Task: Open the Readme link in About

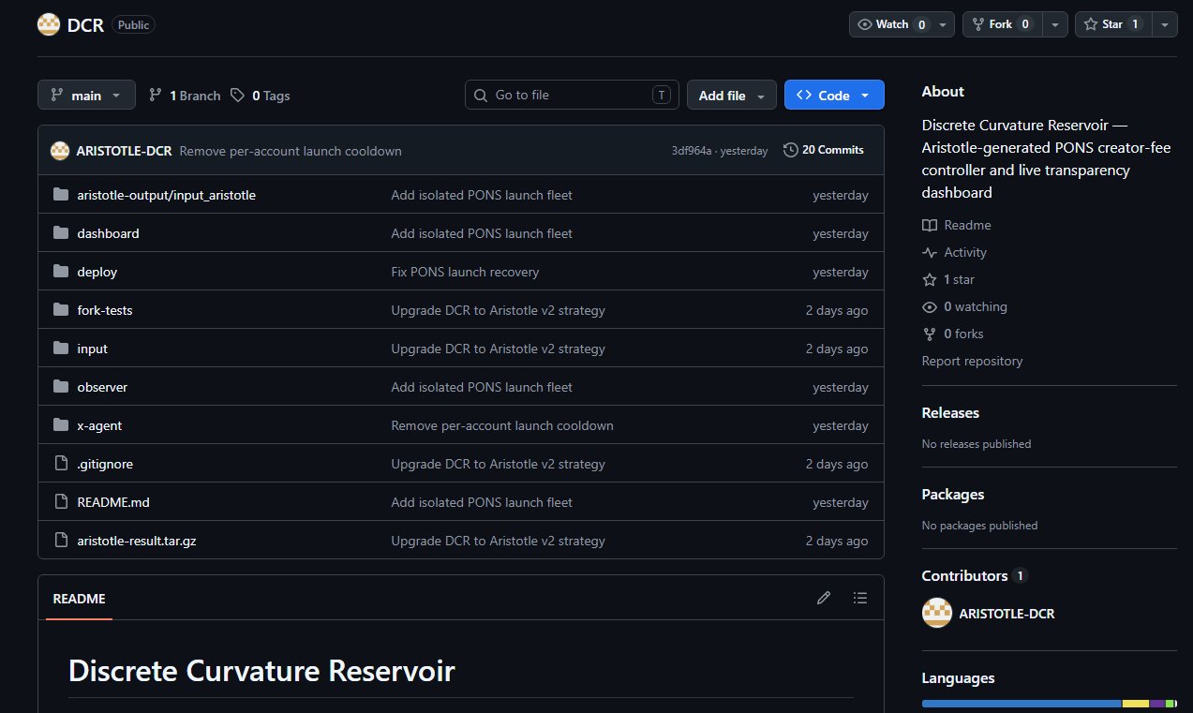Action: [956, 225]
